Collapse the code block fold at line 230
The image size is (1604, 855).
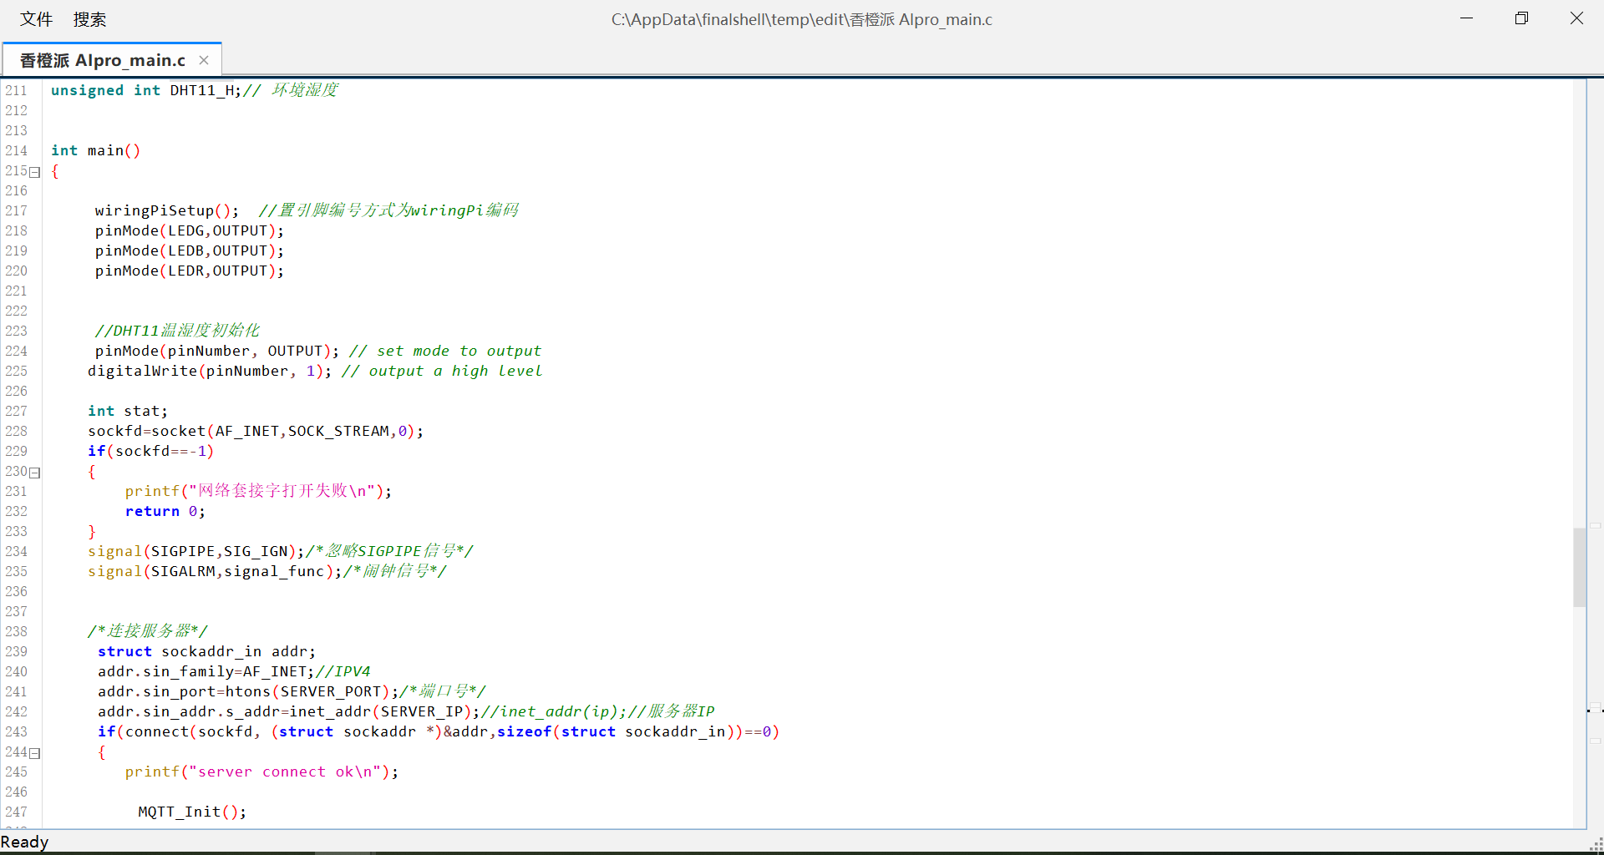35,473
